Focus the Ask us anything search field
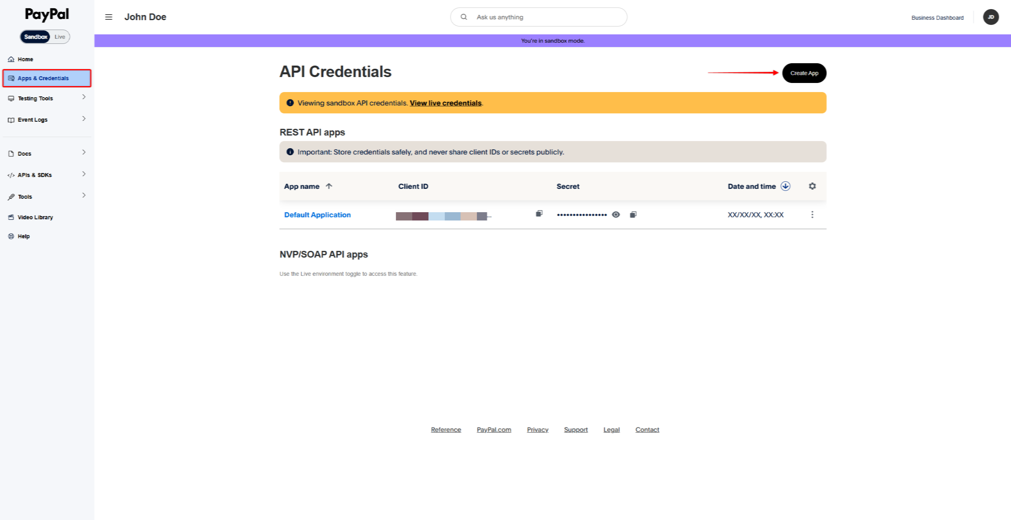The height and width of the screenshot is (520, 1011). pos(539,17)
